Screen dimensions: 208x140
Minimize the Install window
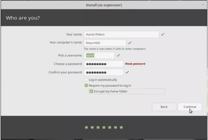point(203,5)
